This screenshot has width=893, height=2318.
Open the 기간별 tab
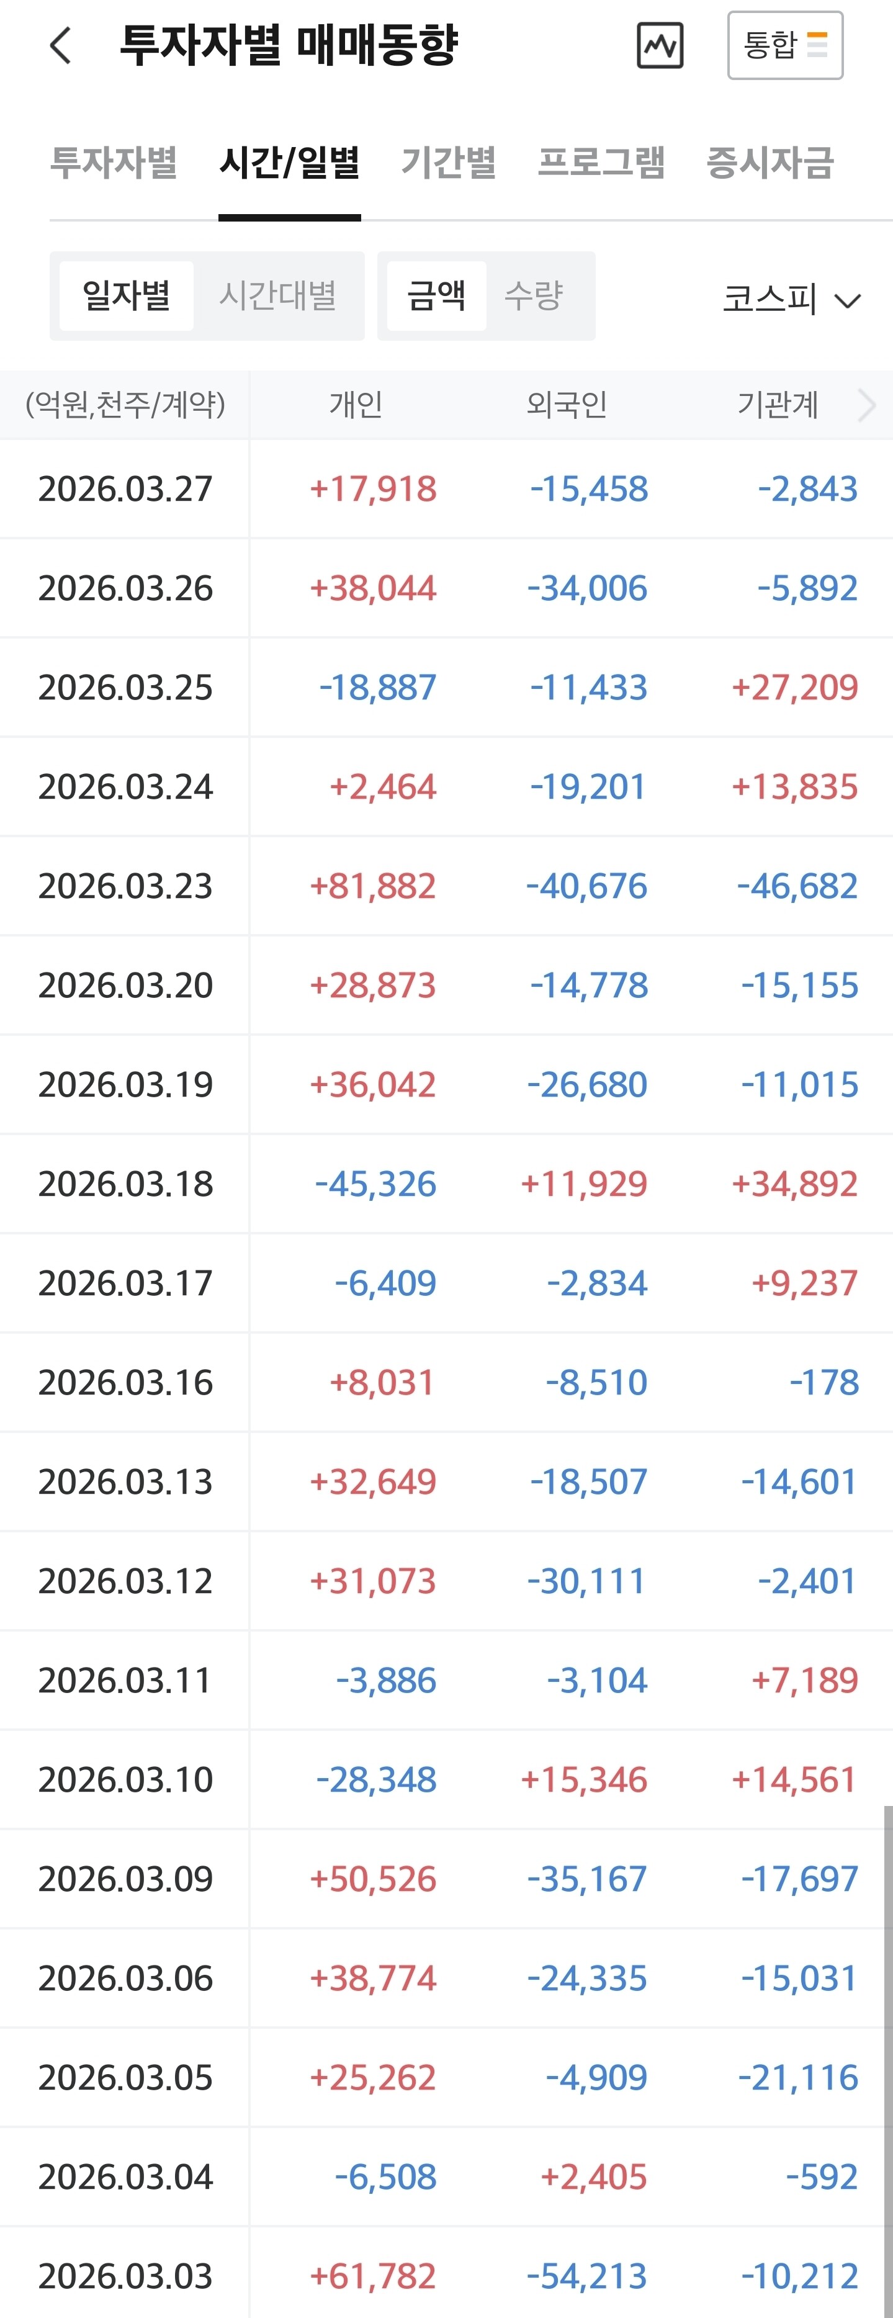point(448,163)
